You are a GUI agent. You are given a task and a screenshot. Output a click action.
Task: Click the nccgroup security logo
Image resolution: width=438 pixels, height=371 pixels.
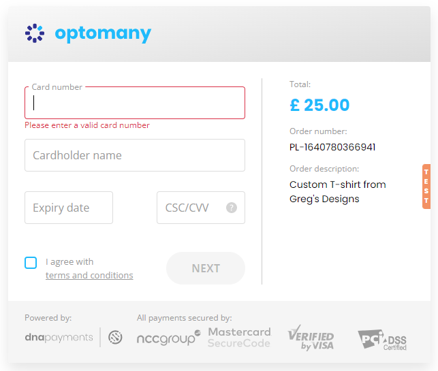169,338
